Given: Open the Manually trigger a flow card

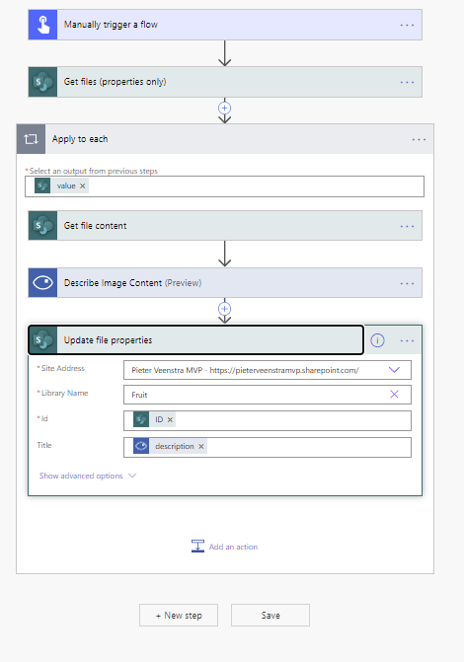Looking at the screenshot, I should coord(225,25).
